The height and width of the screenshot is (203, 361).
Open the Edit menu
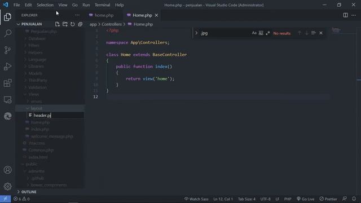coord(28,5)
